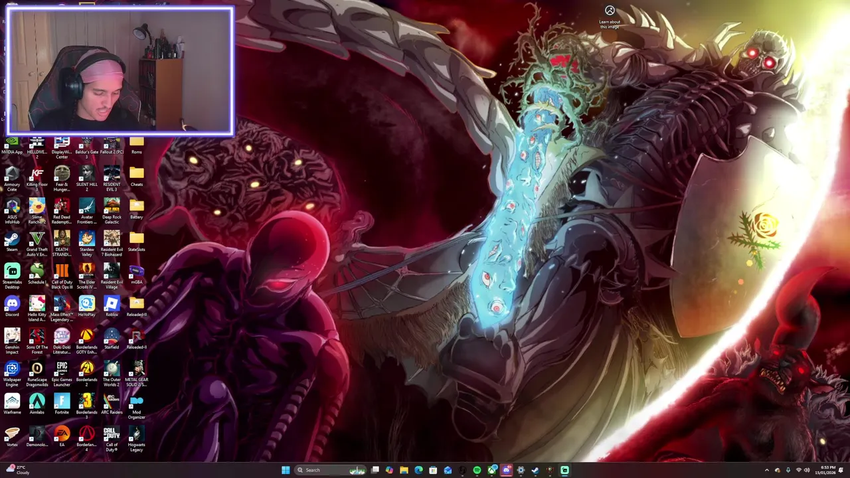This screenshot has height=478, width=850.
Task: Launch the Borderlands GOTY Enhanced shortcut
Action: point(86,342)
